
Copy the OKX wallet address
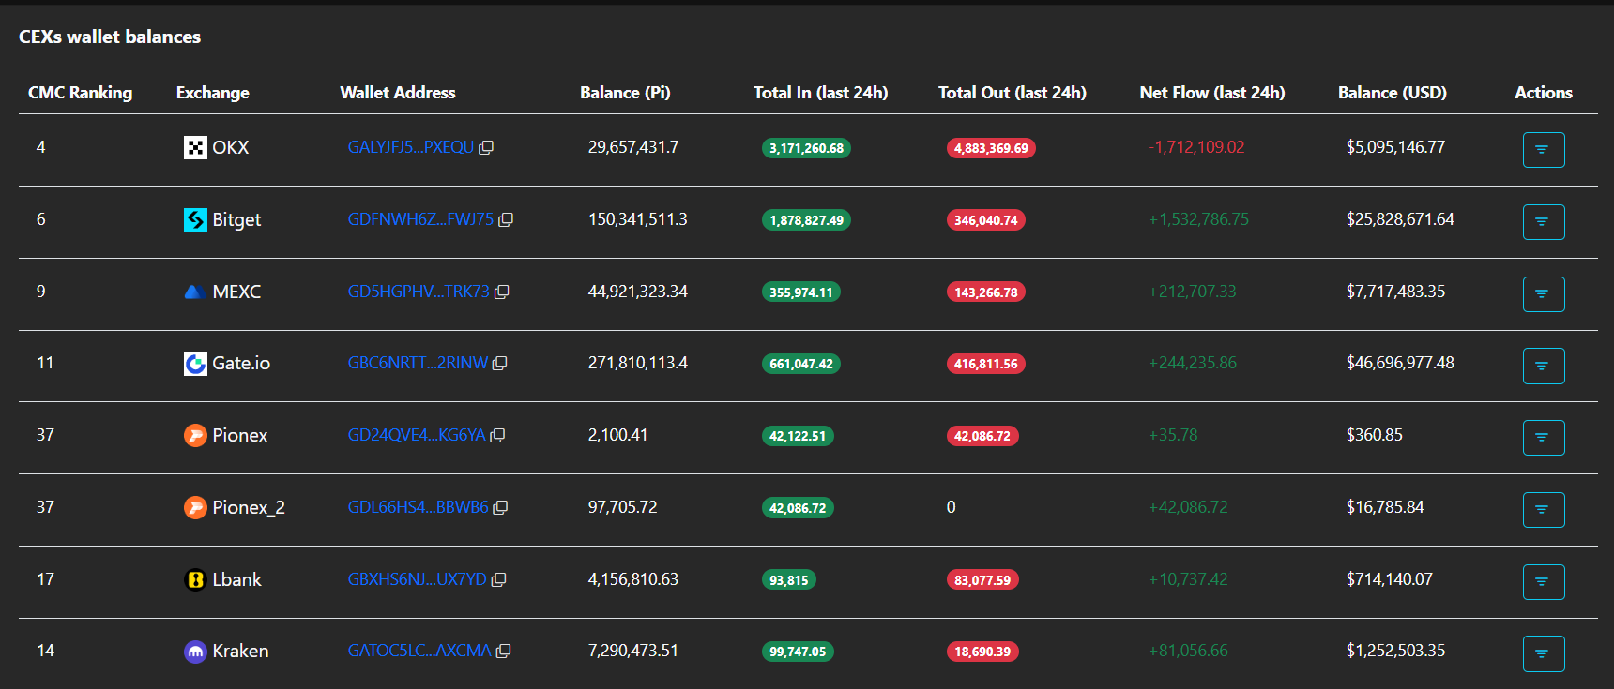click(486, 148)
